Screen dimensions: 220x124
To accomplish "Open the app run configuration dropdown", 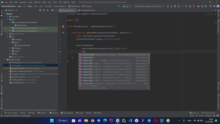I will pos(127,6).
